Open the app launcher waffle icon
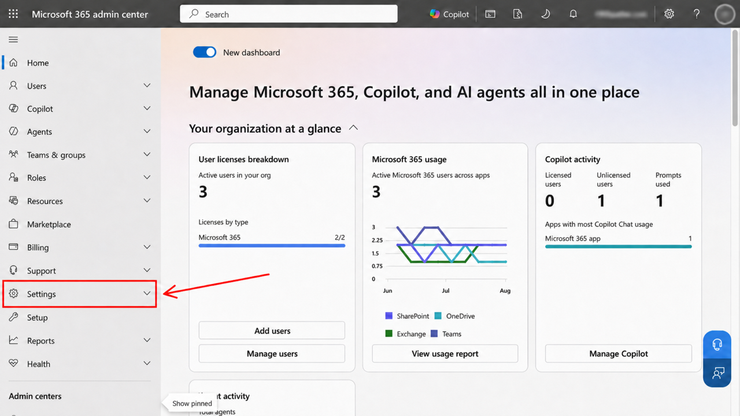This screenshot has height=416, width=740. tap(13, 14)
